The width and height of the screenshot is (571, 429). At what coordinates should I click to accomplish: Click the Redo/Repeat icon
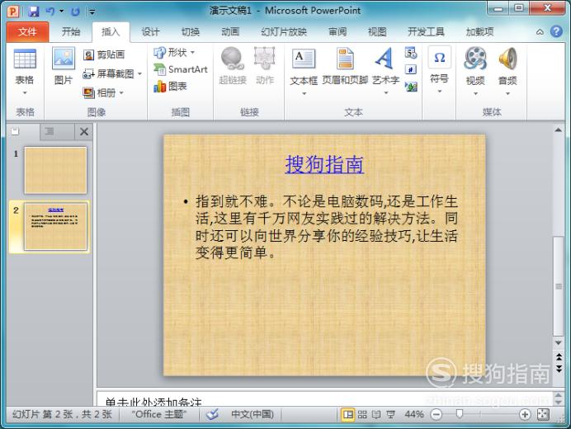point(75,12)
